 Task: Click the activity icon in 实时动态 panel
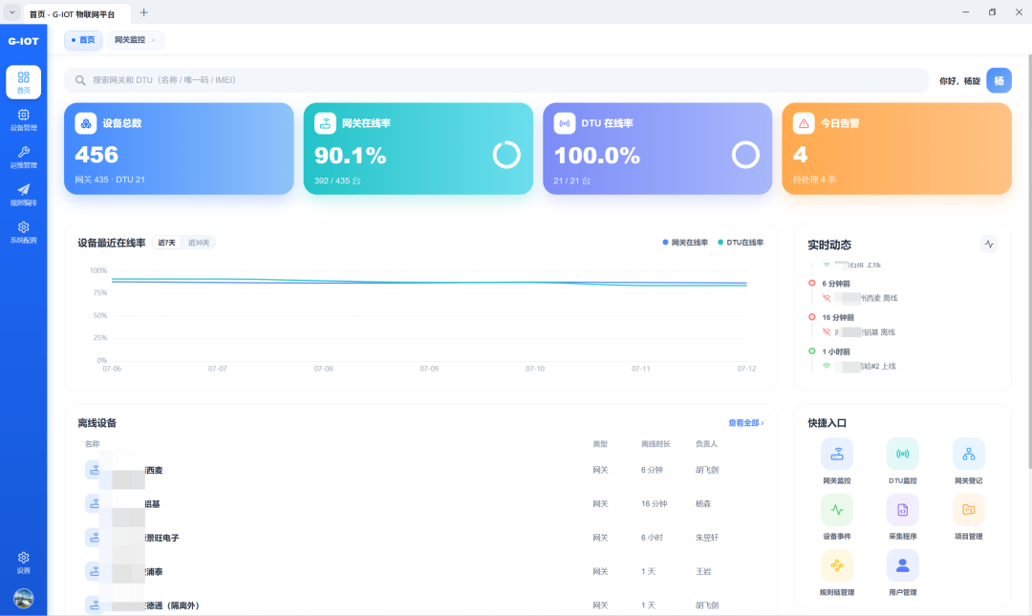click(989, 244)
